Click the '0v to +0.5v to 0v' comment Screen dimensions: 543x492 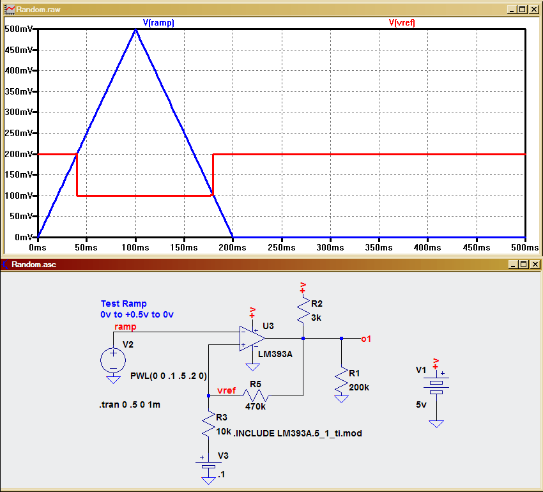point(137,314)
